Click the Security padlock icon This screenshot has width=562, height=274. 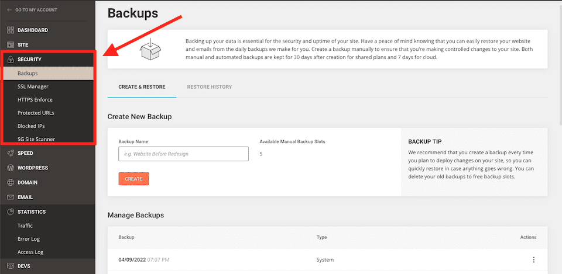coord(11,60)
